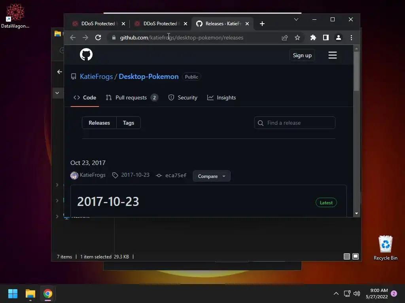This screenshot has width=405, height=303.
Task: Open the DataWagon desktop shortcut
Action: point(15,15)
